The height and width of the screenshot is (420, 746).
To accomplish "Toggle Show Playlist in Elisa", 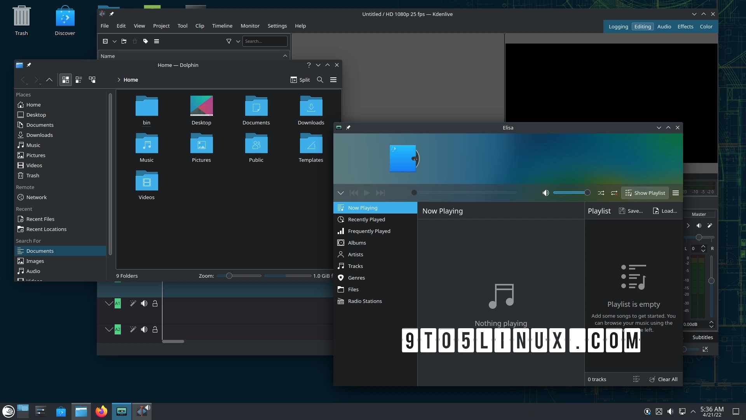I will pyautogui.click(x=645, y=192).
